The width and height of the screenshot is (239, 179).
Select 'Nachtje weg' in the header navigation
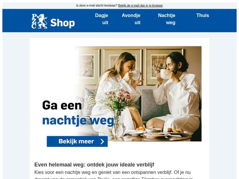[x=167, y=19]
